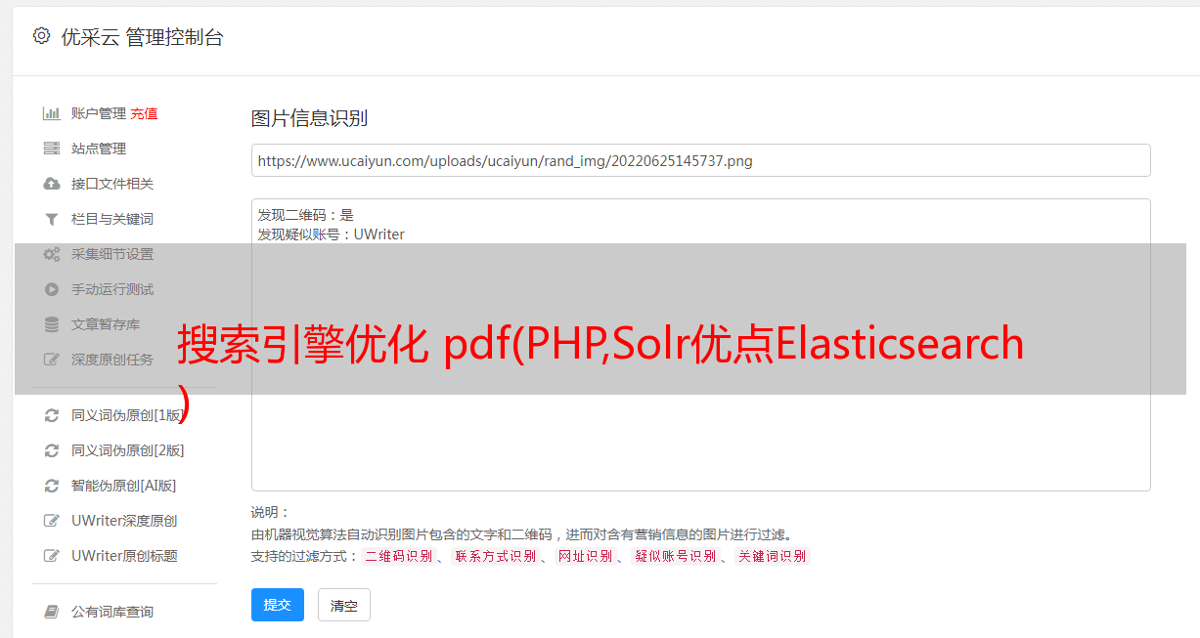Click the 栏目与关键词 filter icon
This screenshot has height=638, width=1200.
coord(52,219)
